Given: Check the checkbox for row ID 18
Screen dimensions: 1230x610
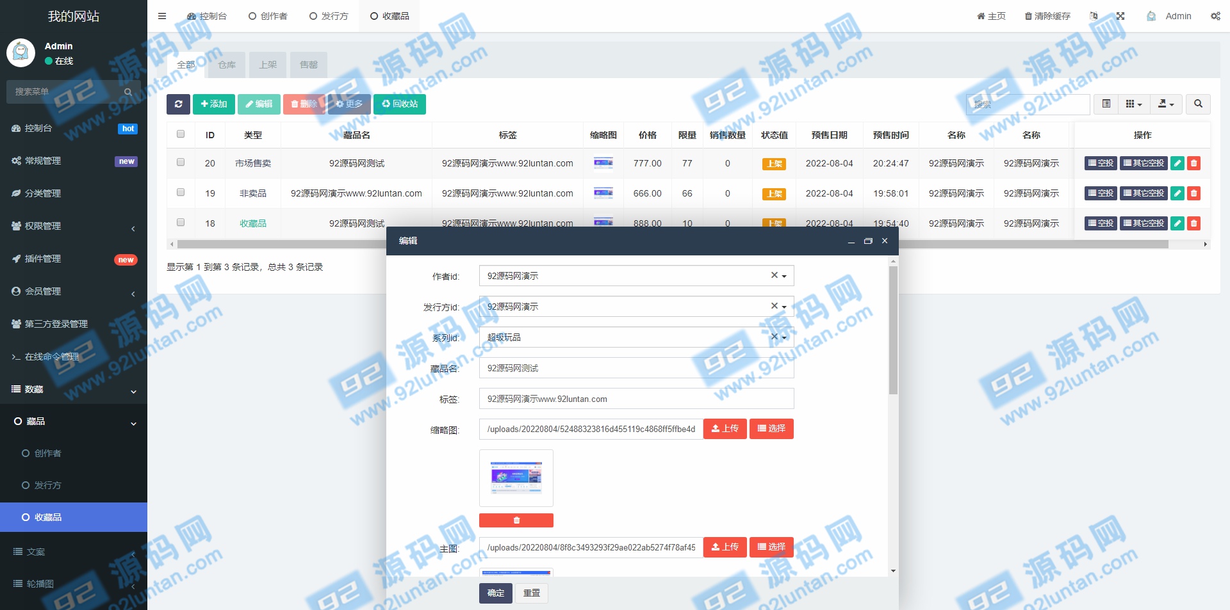Looking at the screenshot, I should 181,223.
